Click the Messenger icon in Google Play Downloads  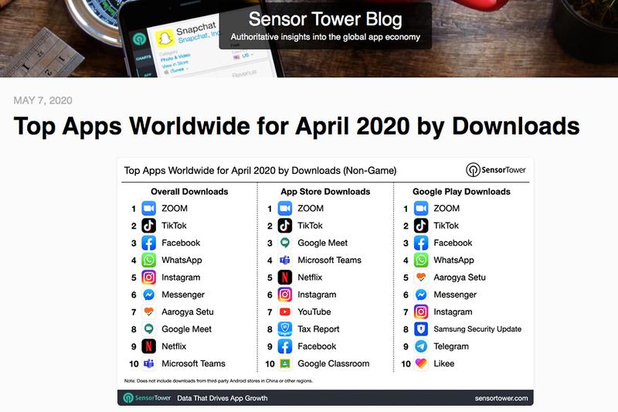(x=421, y=295)
